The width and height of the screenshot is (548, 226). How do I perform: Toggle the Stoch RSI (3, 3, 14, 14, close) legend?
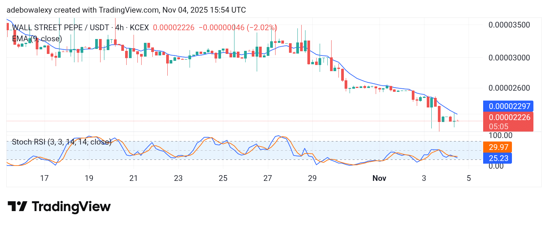click(61, 142)
